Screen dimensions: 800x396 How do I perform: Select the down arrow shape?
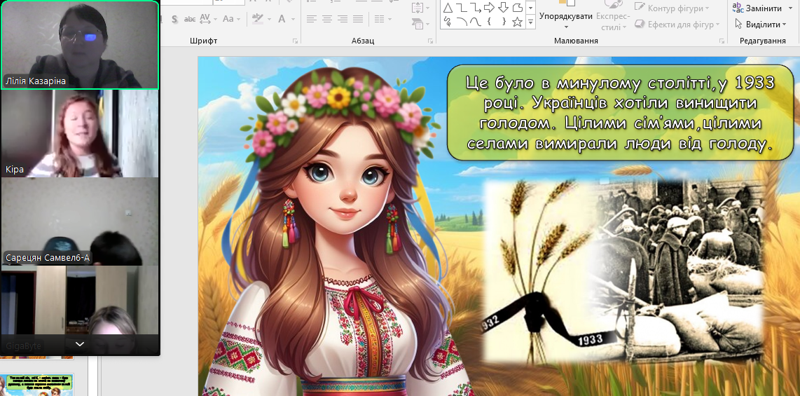[x=503, y=8]
